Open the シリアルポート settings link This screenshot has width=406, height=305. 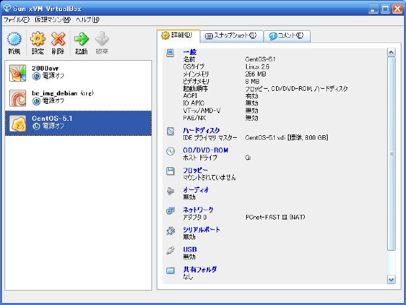pos(201,230)
